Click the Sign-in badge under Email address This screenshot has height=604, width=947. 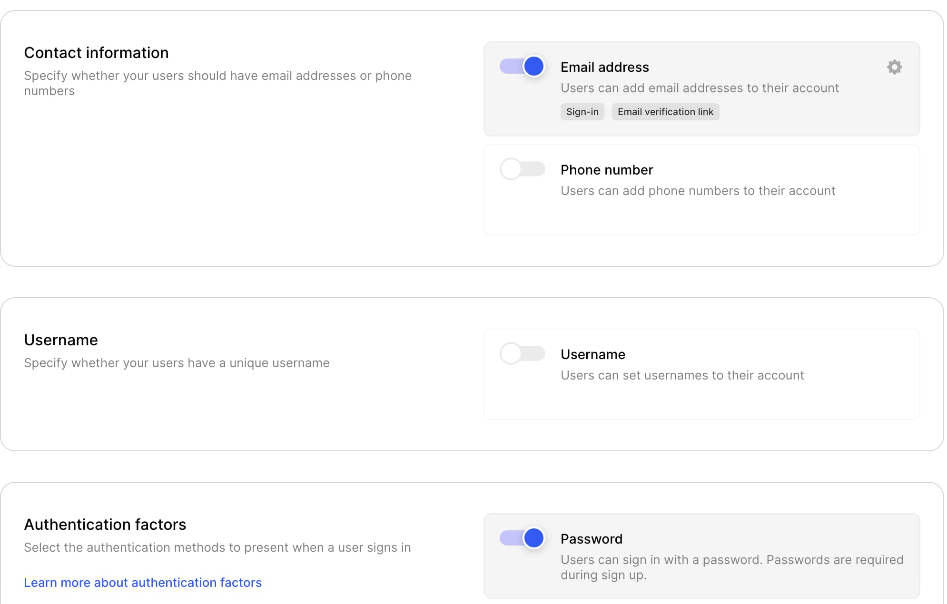[582, 112]
